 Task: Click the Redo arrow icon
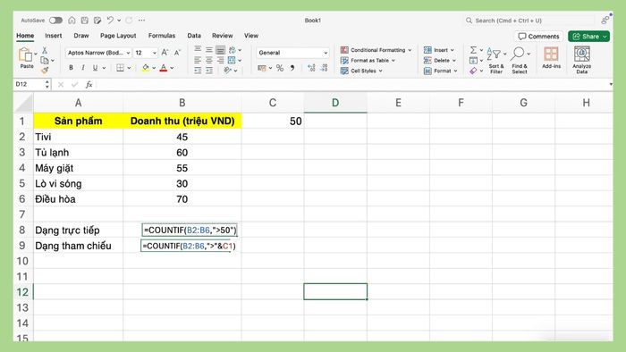click(x=129, y=21)
